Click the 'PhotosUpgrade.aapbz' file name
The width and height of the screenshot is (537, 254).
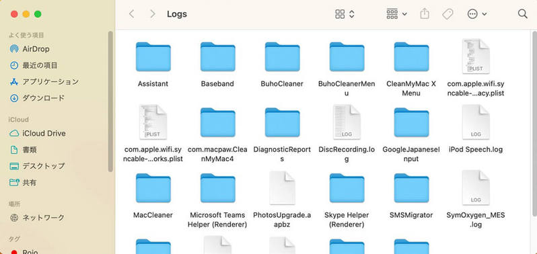click(282, 220)
